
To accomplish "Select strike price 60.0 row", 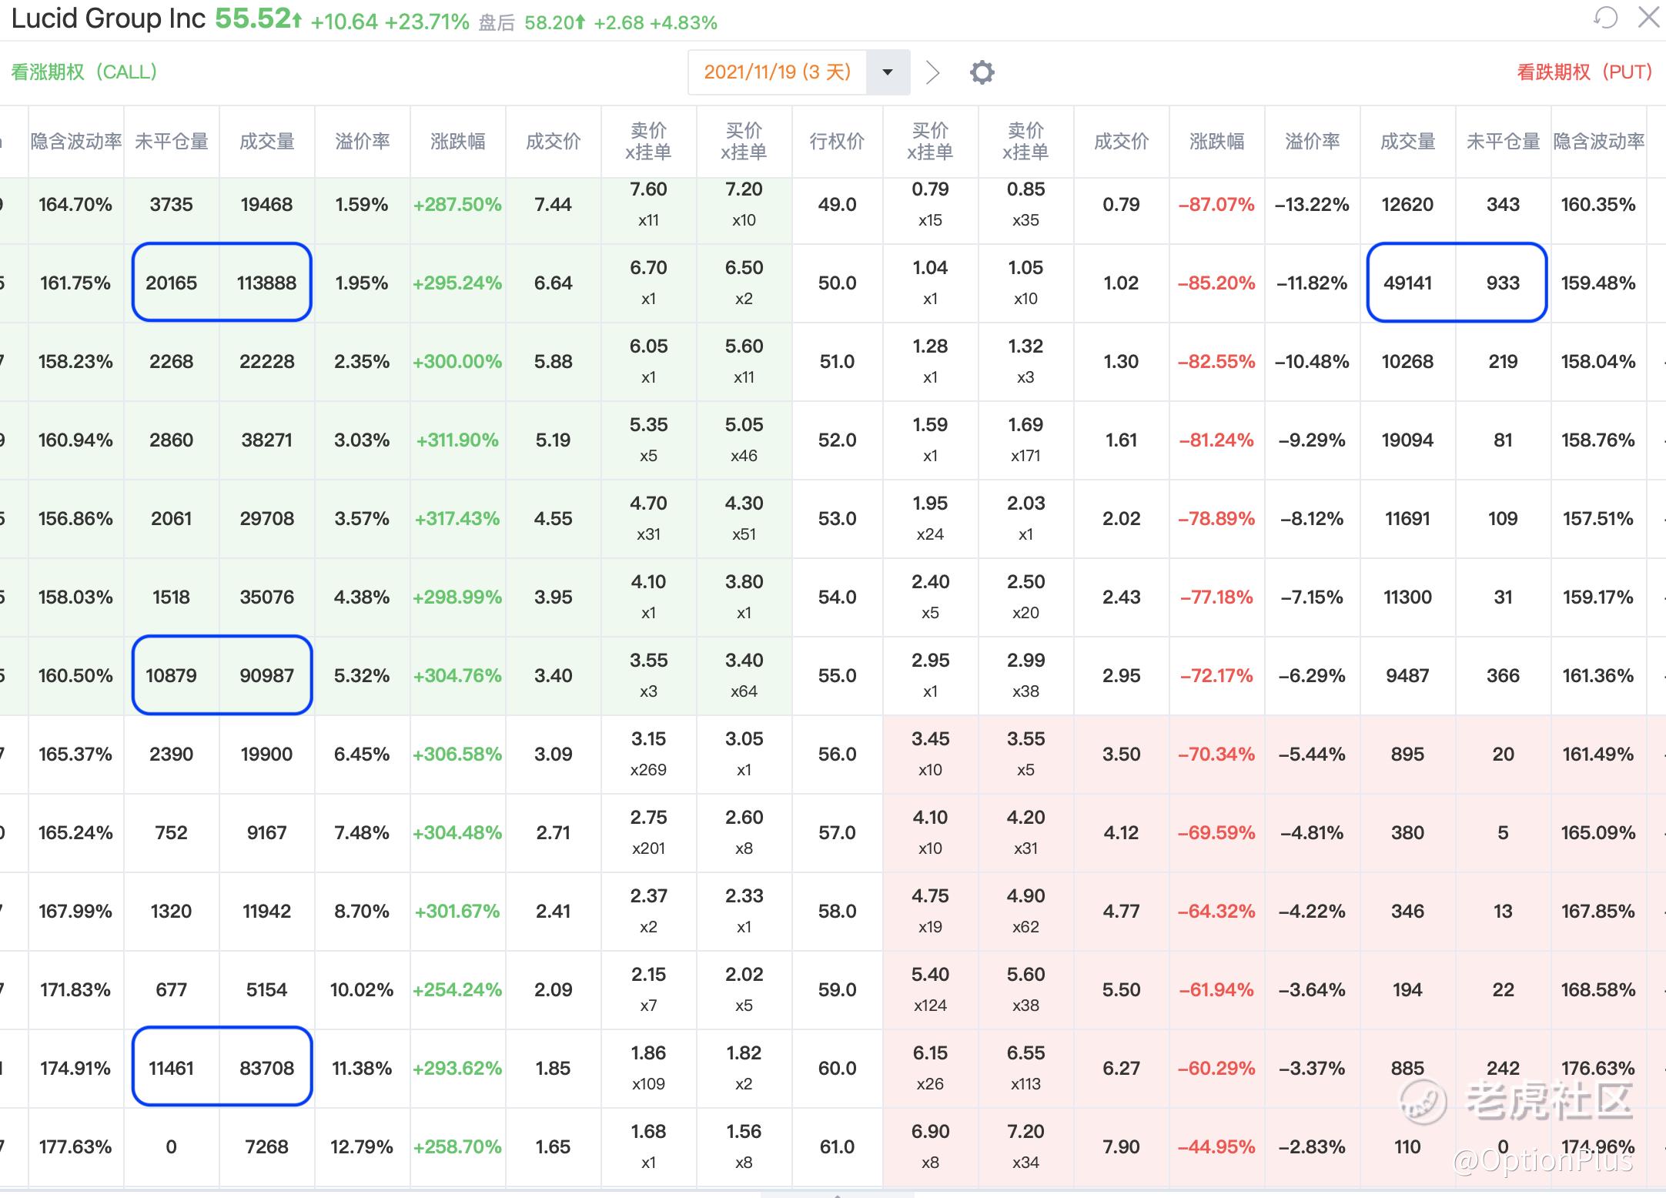I will pyautogui.click(x=837, y=1069).
